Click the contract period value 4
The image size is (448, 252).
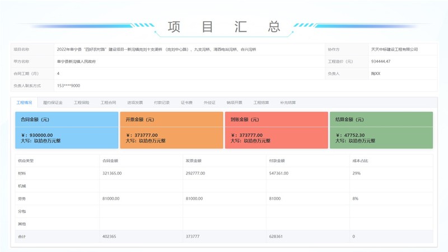(58, 74)
